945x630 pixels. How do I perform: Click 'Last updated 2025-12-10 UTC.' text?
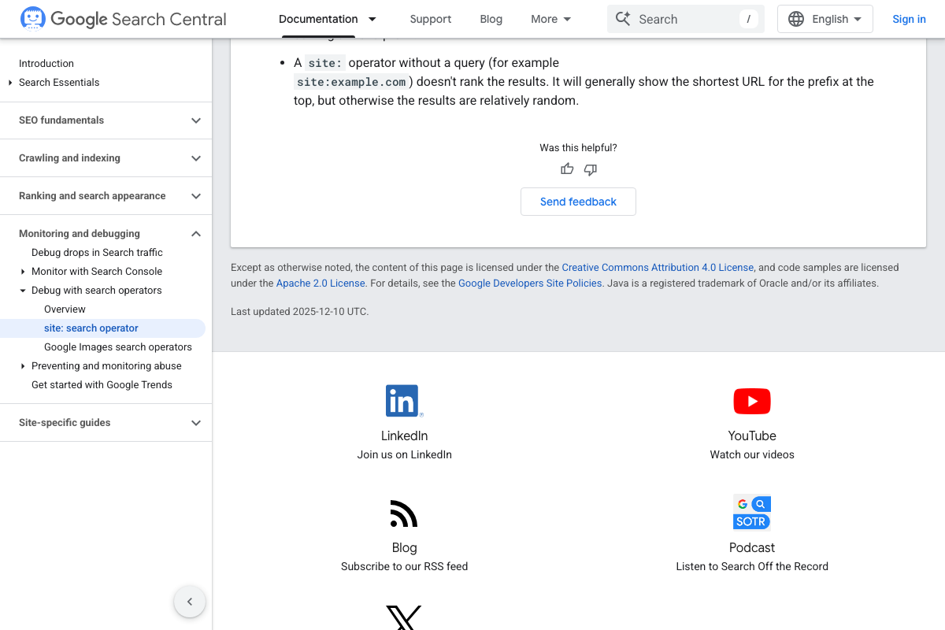coord(299,312)
